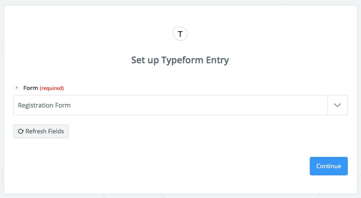Click the blue Continue button

pos(328,166)
